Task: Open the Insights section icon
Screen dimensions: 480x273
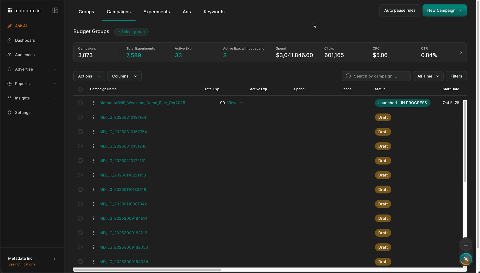Action: pyautogui.click(x=9, y=98)
